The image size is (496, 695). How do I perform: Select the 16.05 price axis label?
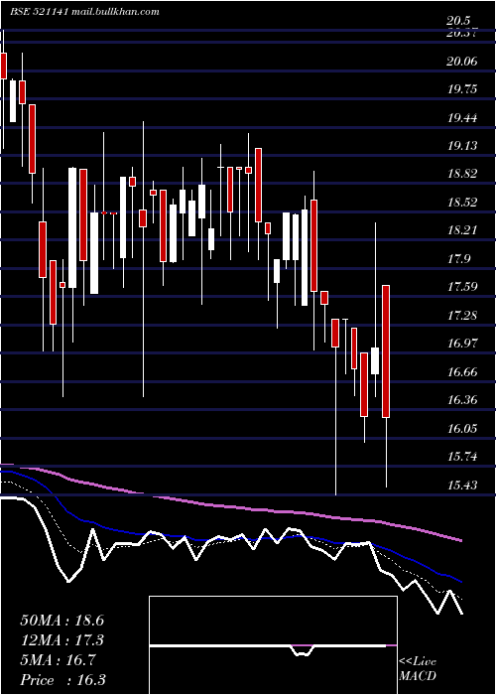pos(462,429)
